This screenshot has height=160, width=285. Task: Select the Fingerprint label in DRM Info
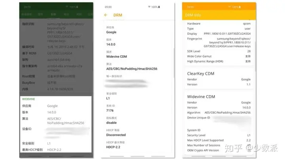pyautogui.click(x=194, y=39)
